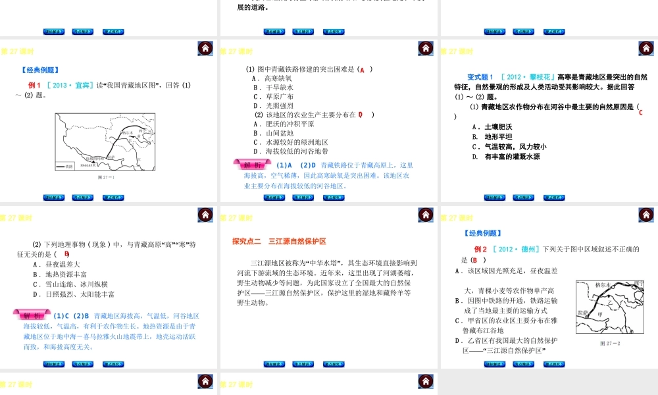This screenshot has height=395, width=658.
Task: Click option B. 地热资源丰富
Action: click(60, 275)
